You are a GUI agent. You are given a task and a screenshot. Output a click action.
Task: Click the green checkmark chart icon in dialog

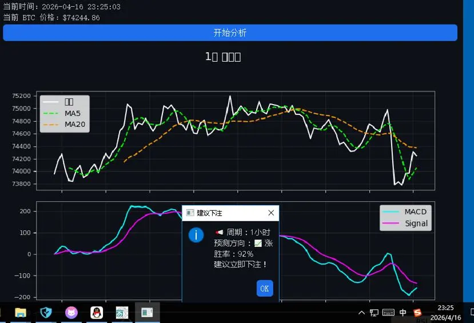[x=258, y=243]
